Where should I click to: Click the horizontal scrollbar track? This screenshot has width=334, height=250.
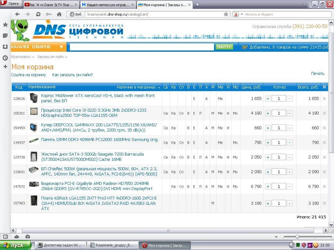click(168, 230)
